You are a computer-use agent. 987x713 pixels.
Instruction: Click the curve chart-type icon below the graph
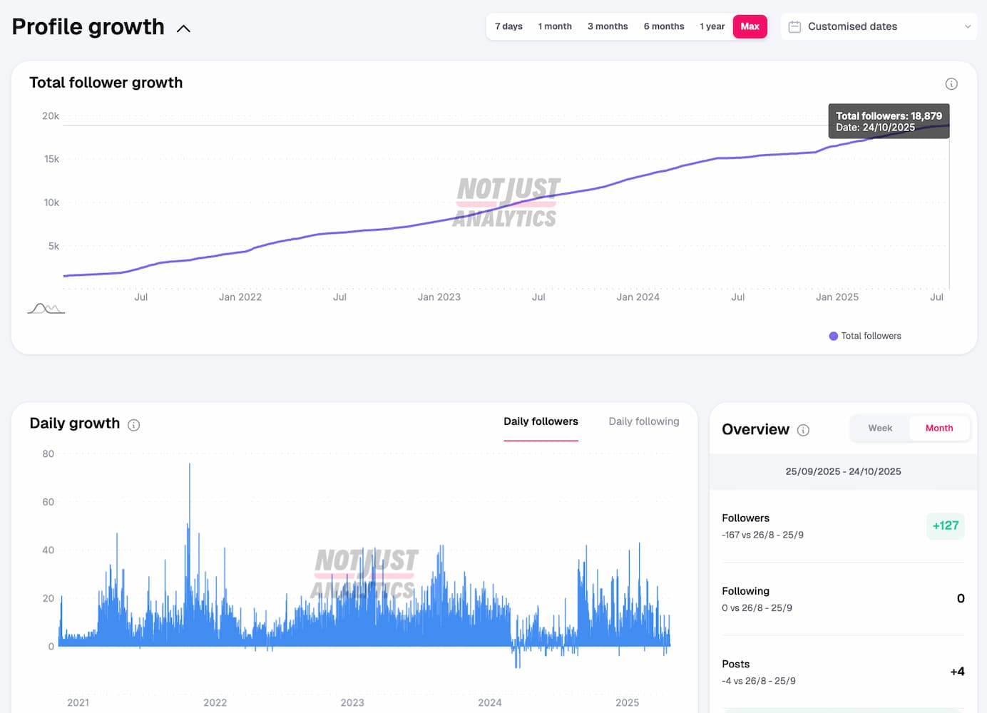point(46,309)
